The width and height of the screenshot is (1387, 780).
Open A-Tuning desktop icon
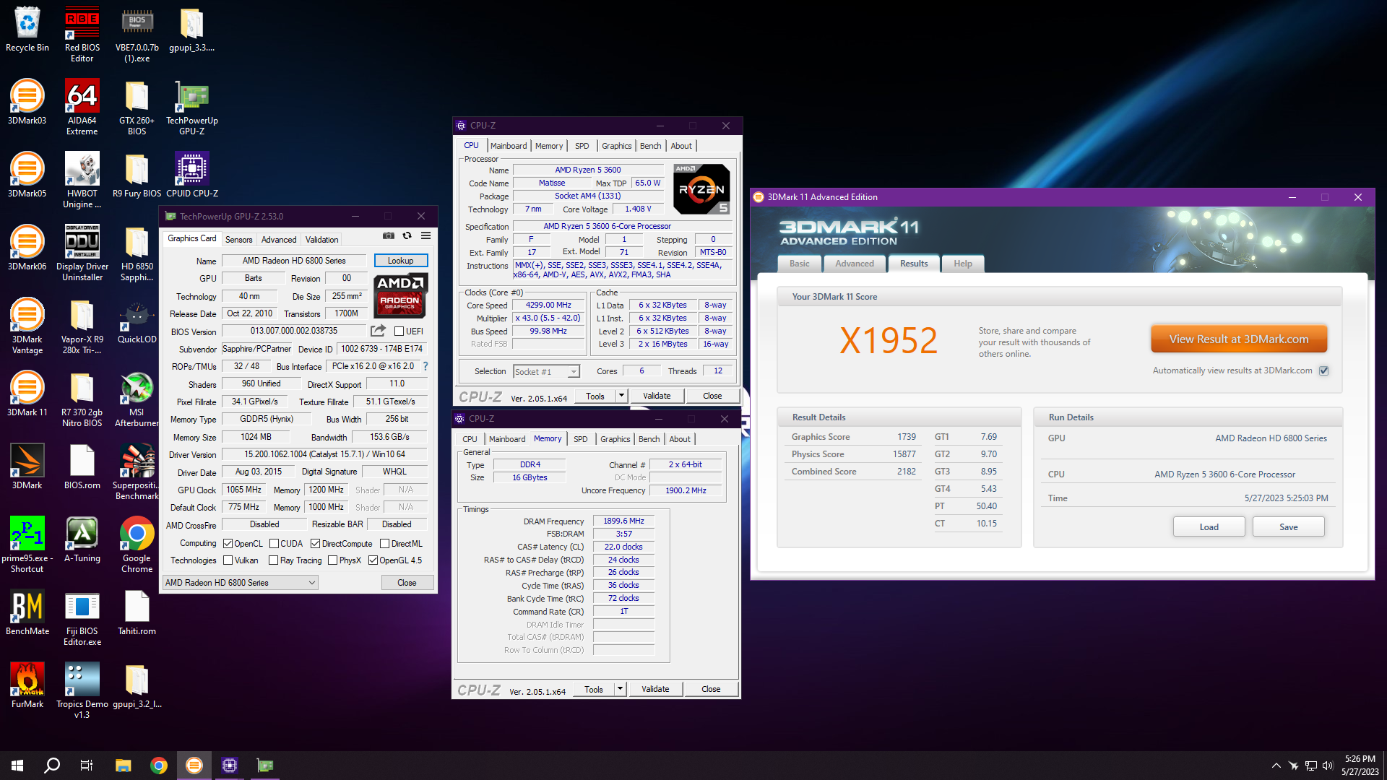pyautogui.click(x=82, y=539)
